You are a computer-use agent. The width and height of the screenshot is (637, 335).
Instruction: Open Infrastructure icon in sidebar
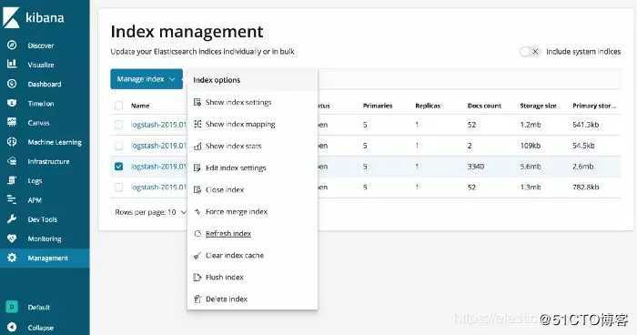(12, 161)
